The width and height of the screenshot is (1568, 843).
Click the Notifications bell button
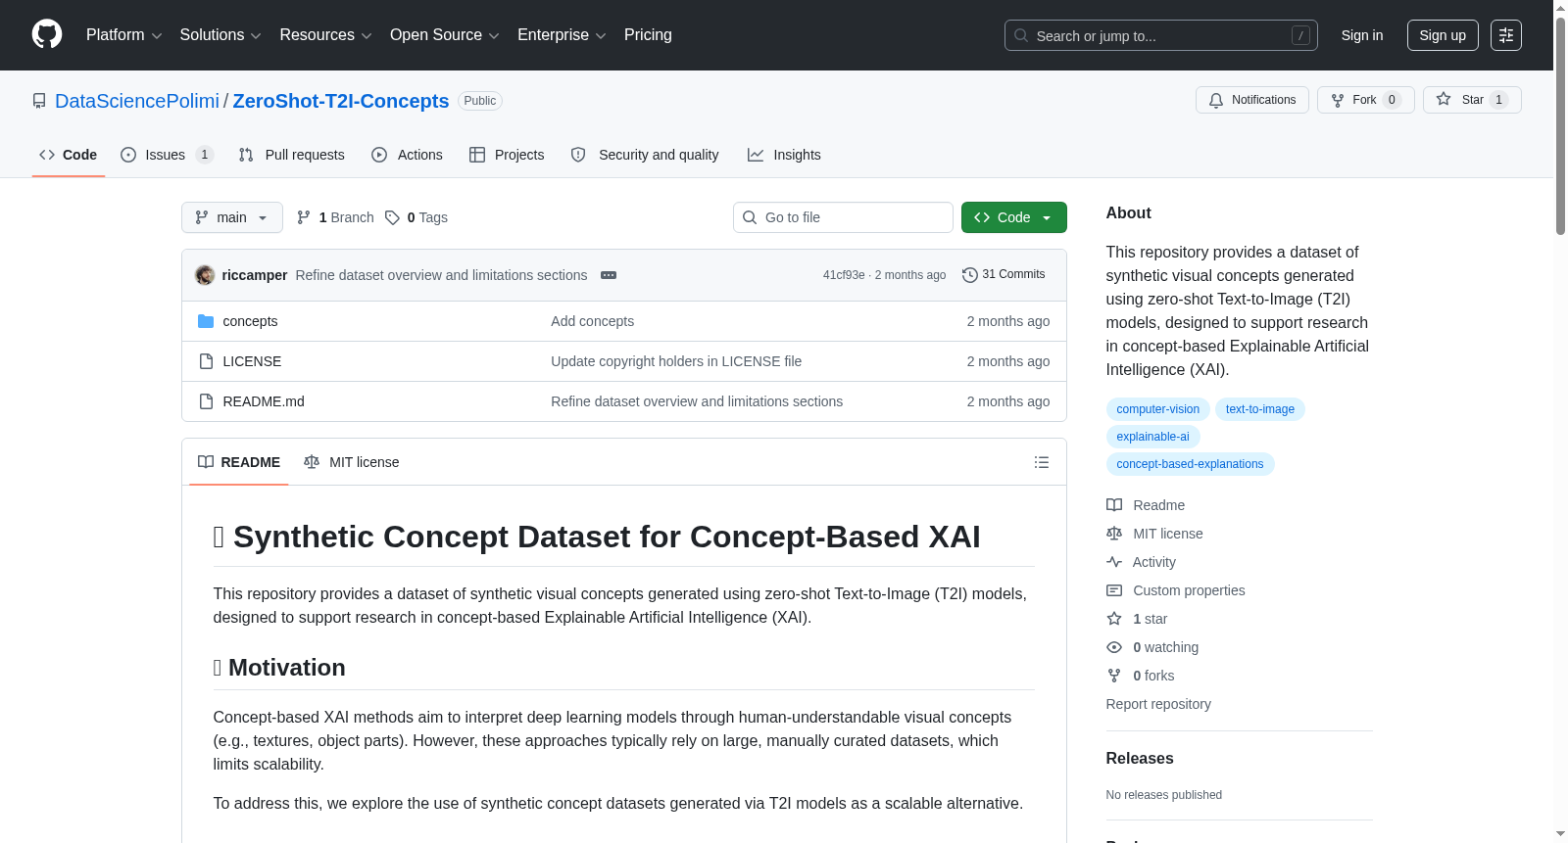[1252, 100]
